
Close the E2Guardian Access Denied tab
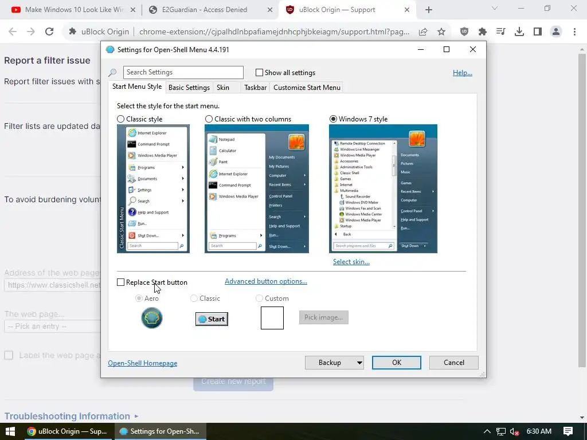point(270,10)
